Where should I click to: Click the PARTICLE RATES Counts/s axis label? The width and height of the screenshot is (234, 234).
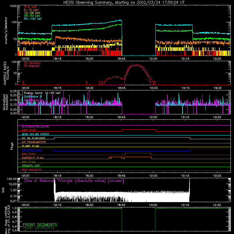click(x=6, y=73)
